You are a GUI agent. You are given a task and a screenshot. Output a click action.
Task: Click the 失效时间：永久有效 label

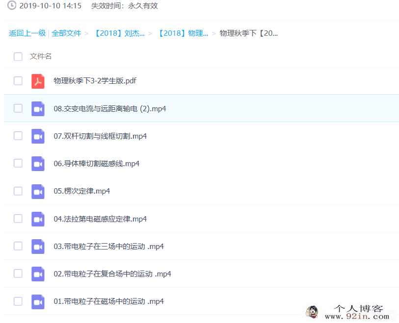(125, 5)
